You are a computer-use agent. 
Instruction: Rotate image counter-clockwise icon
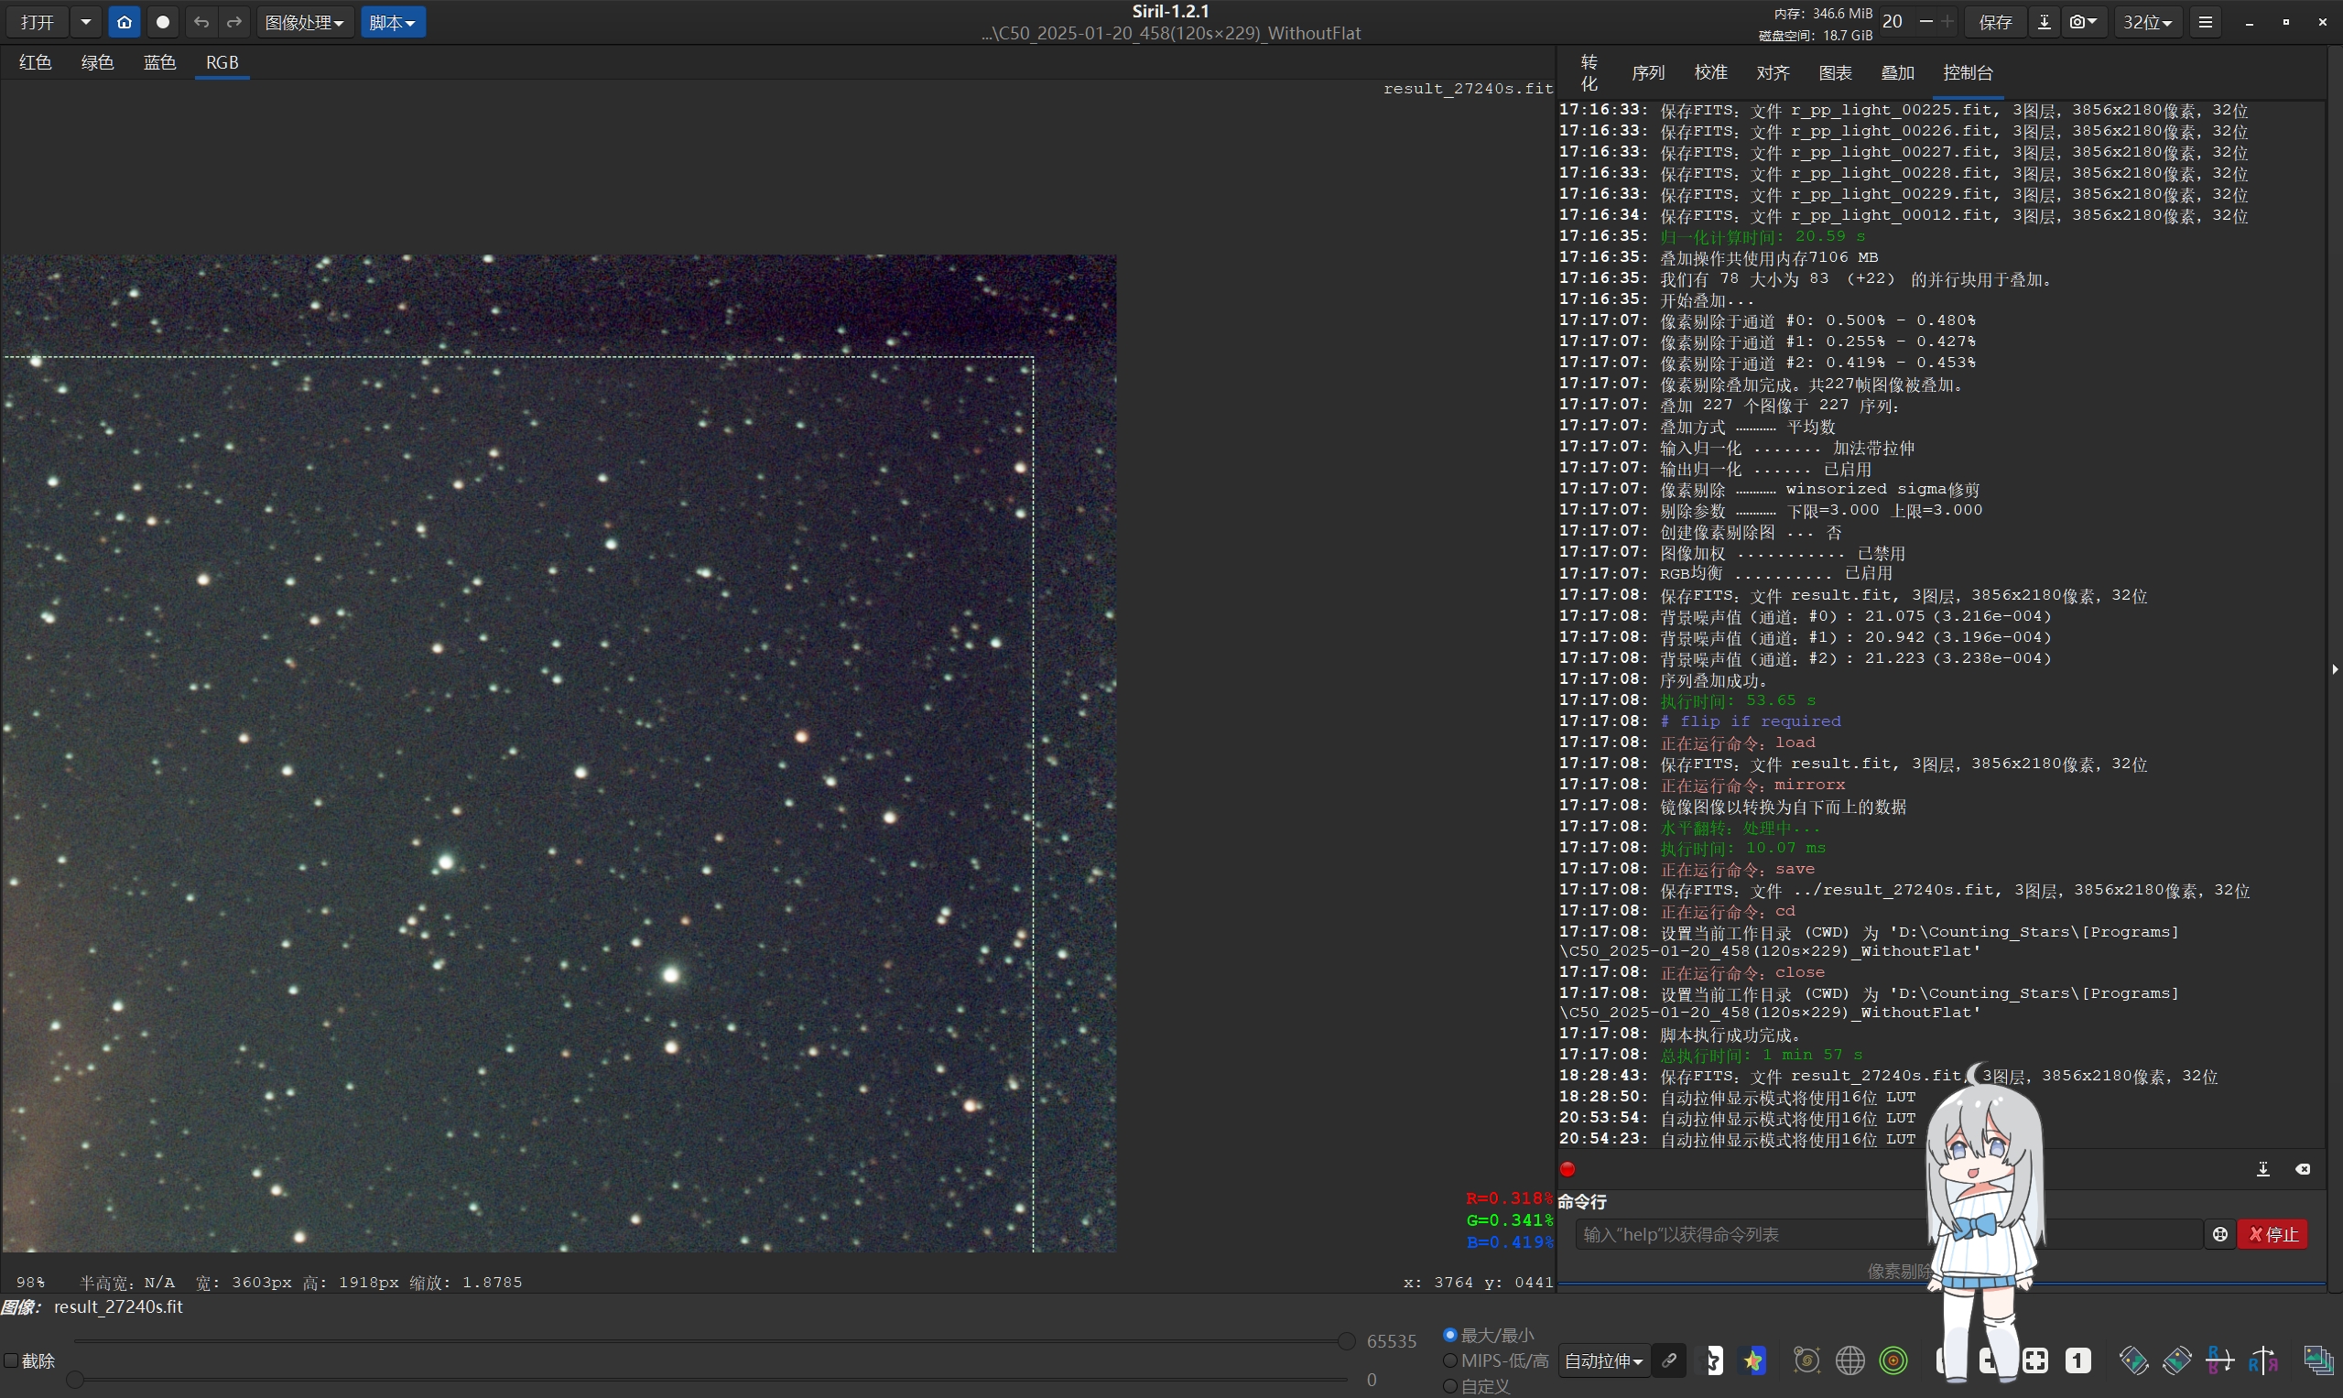pyautogui.click(x=2133, y=1360)
